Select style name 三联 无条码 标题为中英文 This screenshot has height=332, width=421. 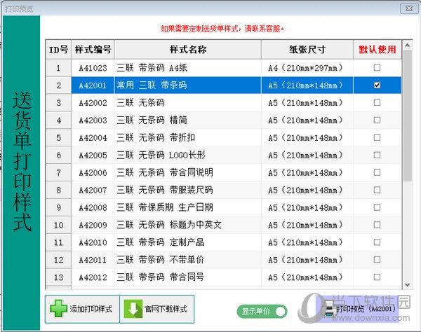(x=169, y=225)
